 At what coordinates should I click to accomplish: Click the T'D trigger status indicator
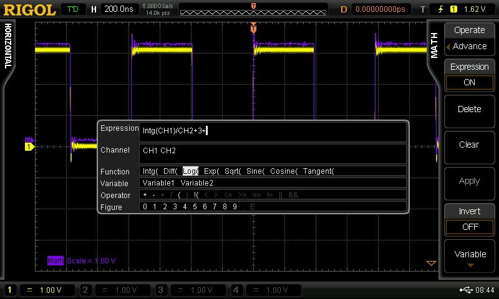pos(73,9)
